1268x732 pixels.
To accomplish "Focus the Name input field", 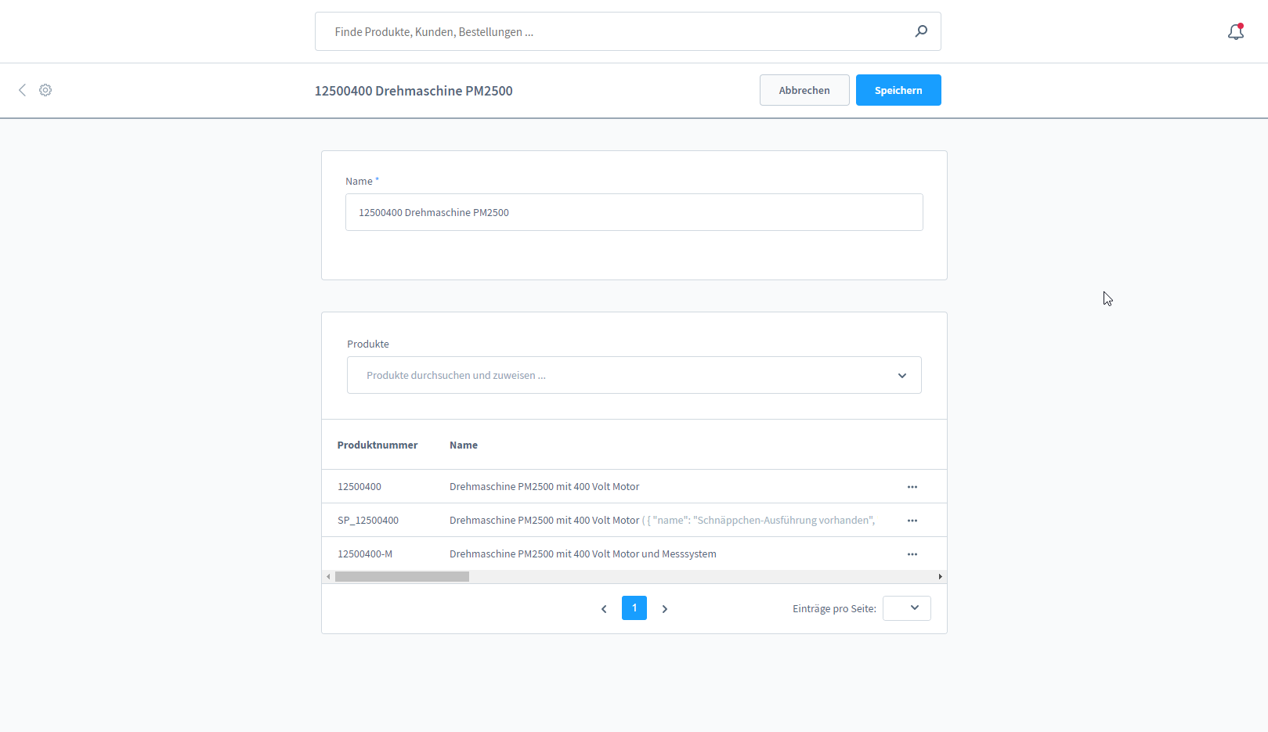I will point(634,212).
